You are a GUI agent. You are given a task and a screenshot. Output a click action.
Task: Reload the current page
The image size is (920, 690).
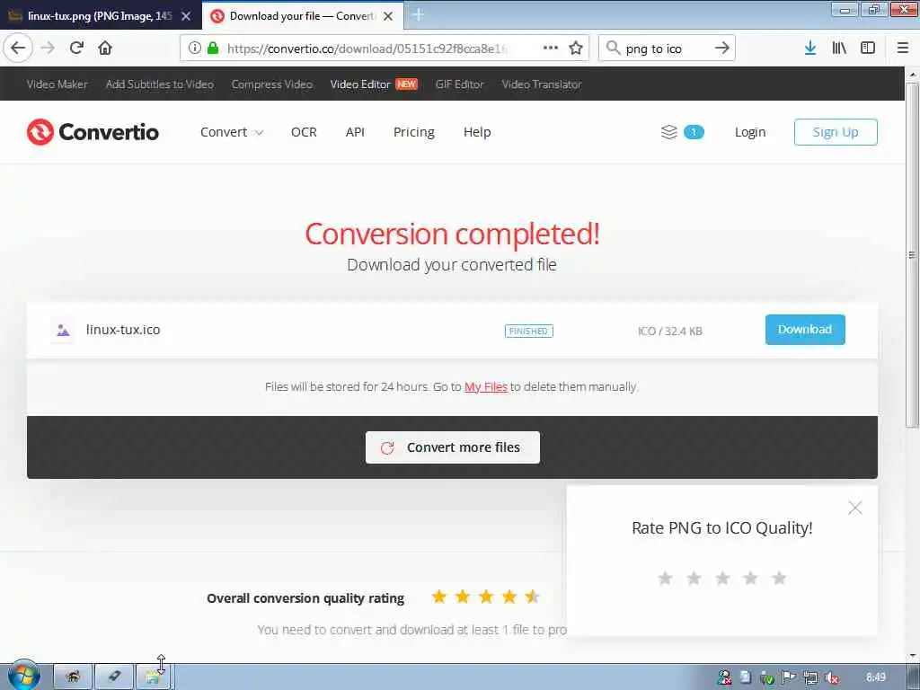tap(76, 49)
